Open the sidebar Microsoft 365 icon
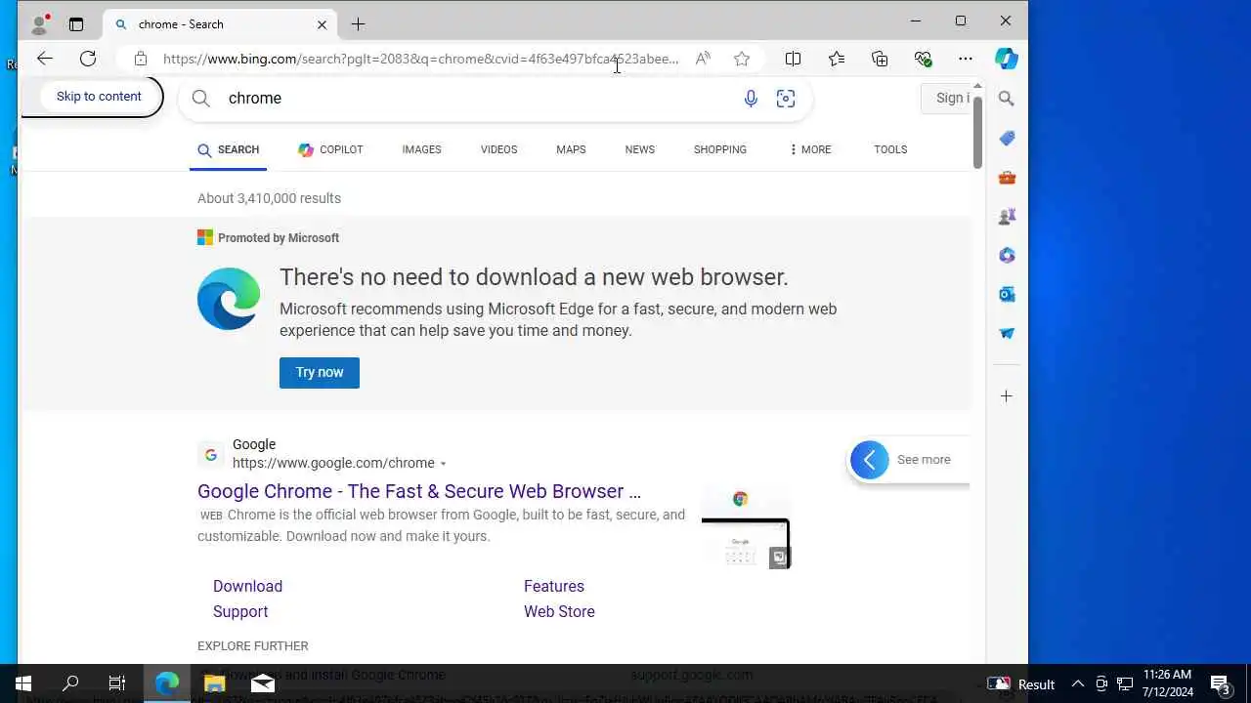Image resolution: width=1251 pixels, height=703 pixels. coord(1007,255)
